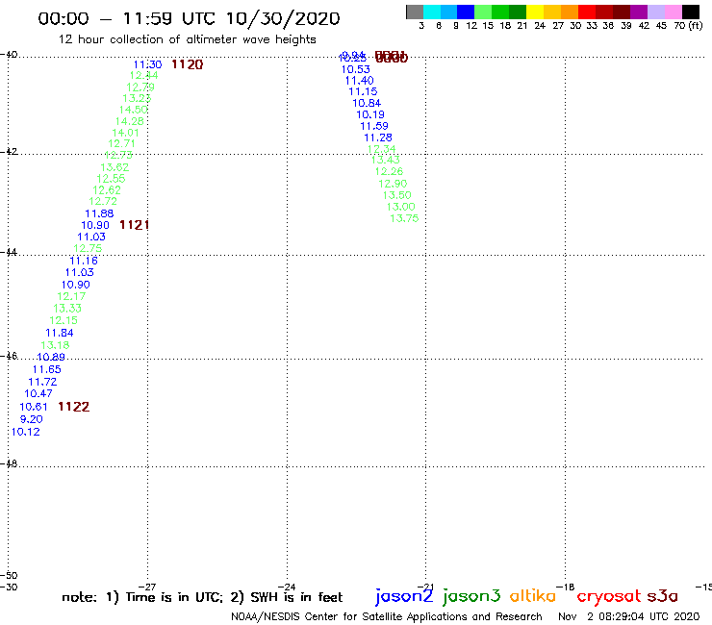Click the '10.61' value beside marker 1122
This screenshot has height=625, width=712.
(x=34, y=407)
